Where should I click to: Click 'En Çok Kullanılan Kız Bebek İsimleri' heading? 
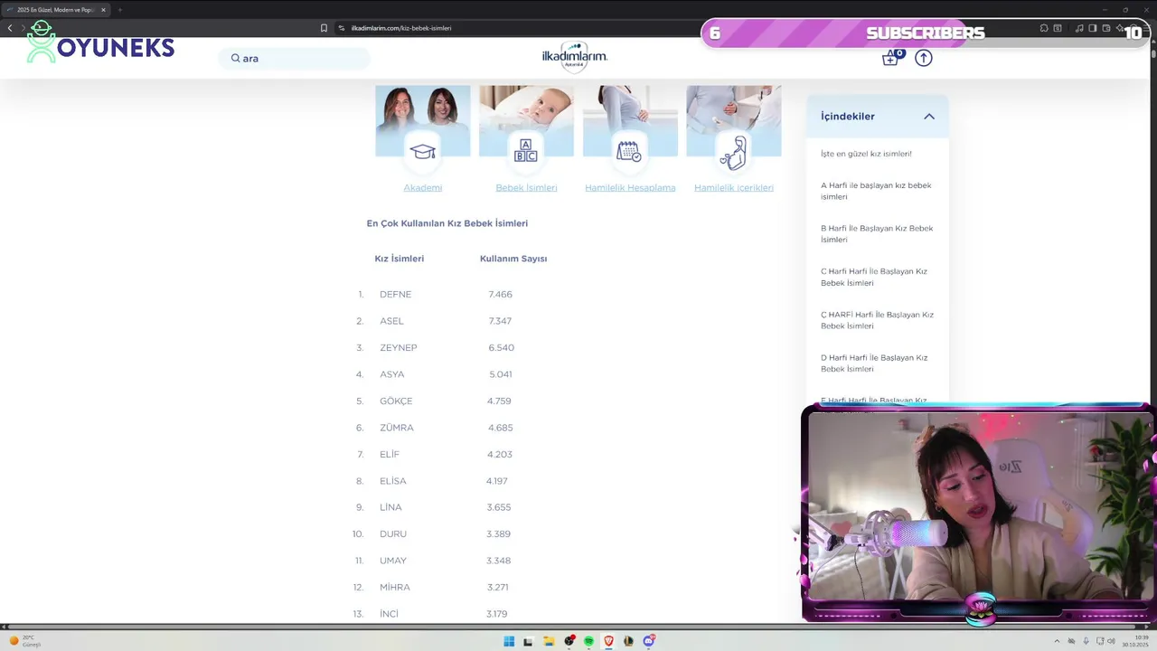(447, 223)
